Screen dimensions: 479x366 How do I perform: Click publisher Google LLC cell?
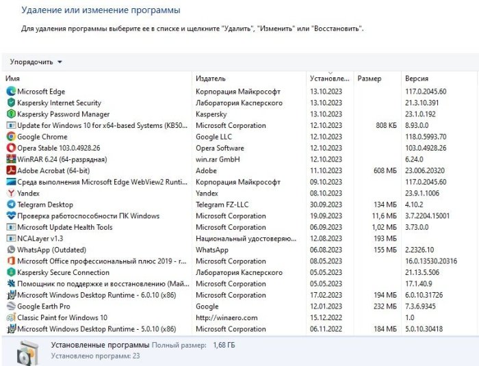[213, 137]
